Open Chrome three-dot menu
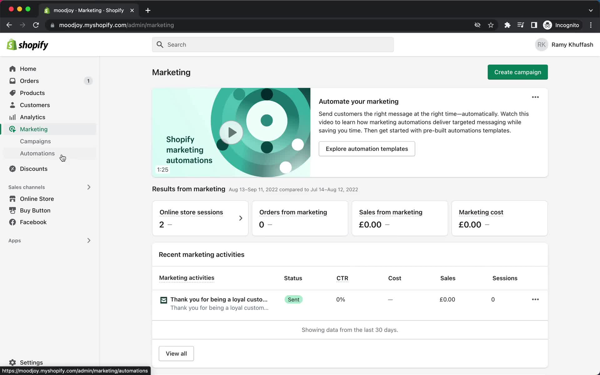 click(x=591, y=25)
